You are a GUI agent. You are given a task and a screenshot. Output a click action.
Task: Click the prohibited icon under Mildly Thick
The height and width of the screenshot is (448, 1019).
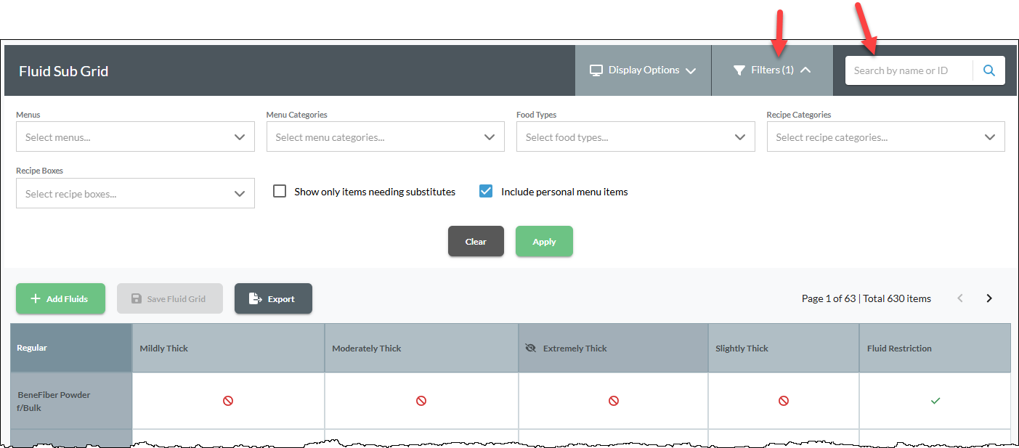[x=227, y=400]
